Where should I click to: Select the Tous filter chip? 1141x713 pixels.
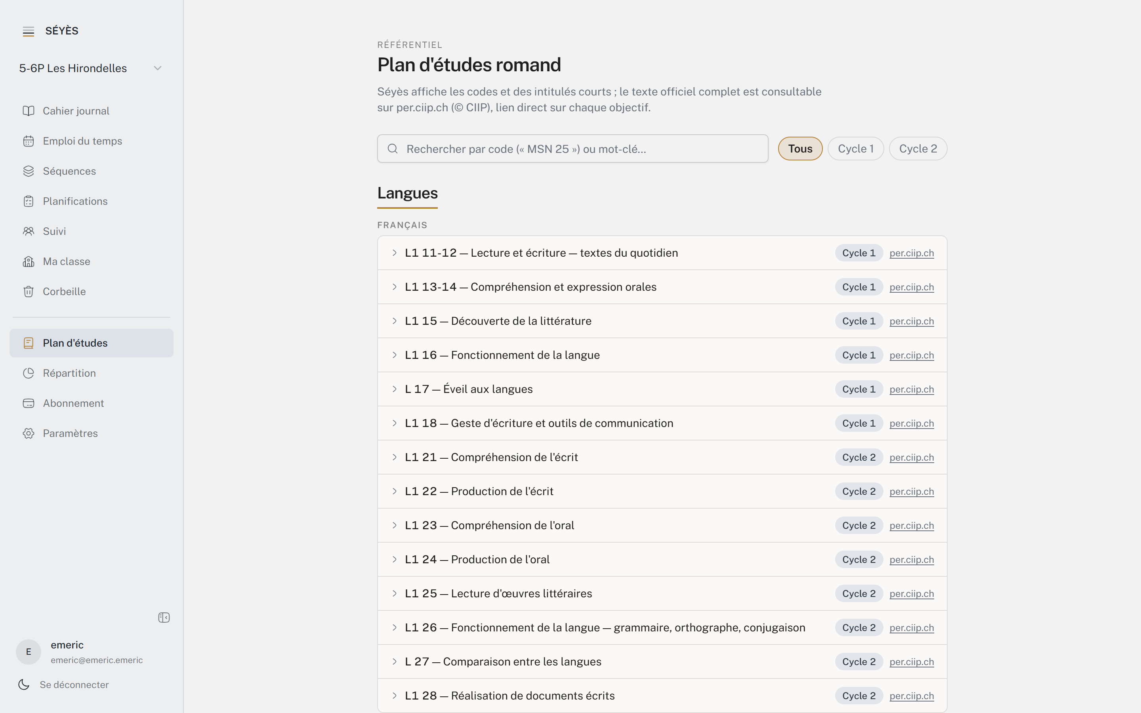click(800, 149)
